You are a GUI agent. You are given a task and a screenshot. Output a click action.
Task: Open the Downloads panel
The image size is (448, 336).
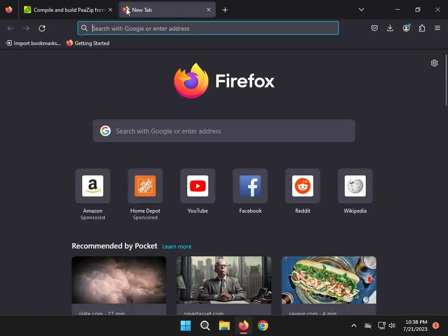point(390,28)
